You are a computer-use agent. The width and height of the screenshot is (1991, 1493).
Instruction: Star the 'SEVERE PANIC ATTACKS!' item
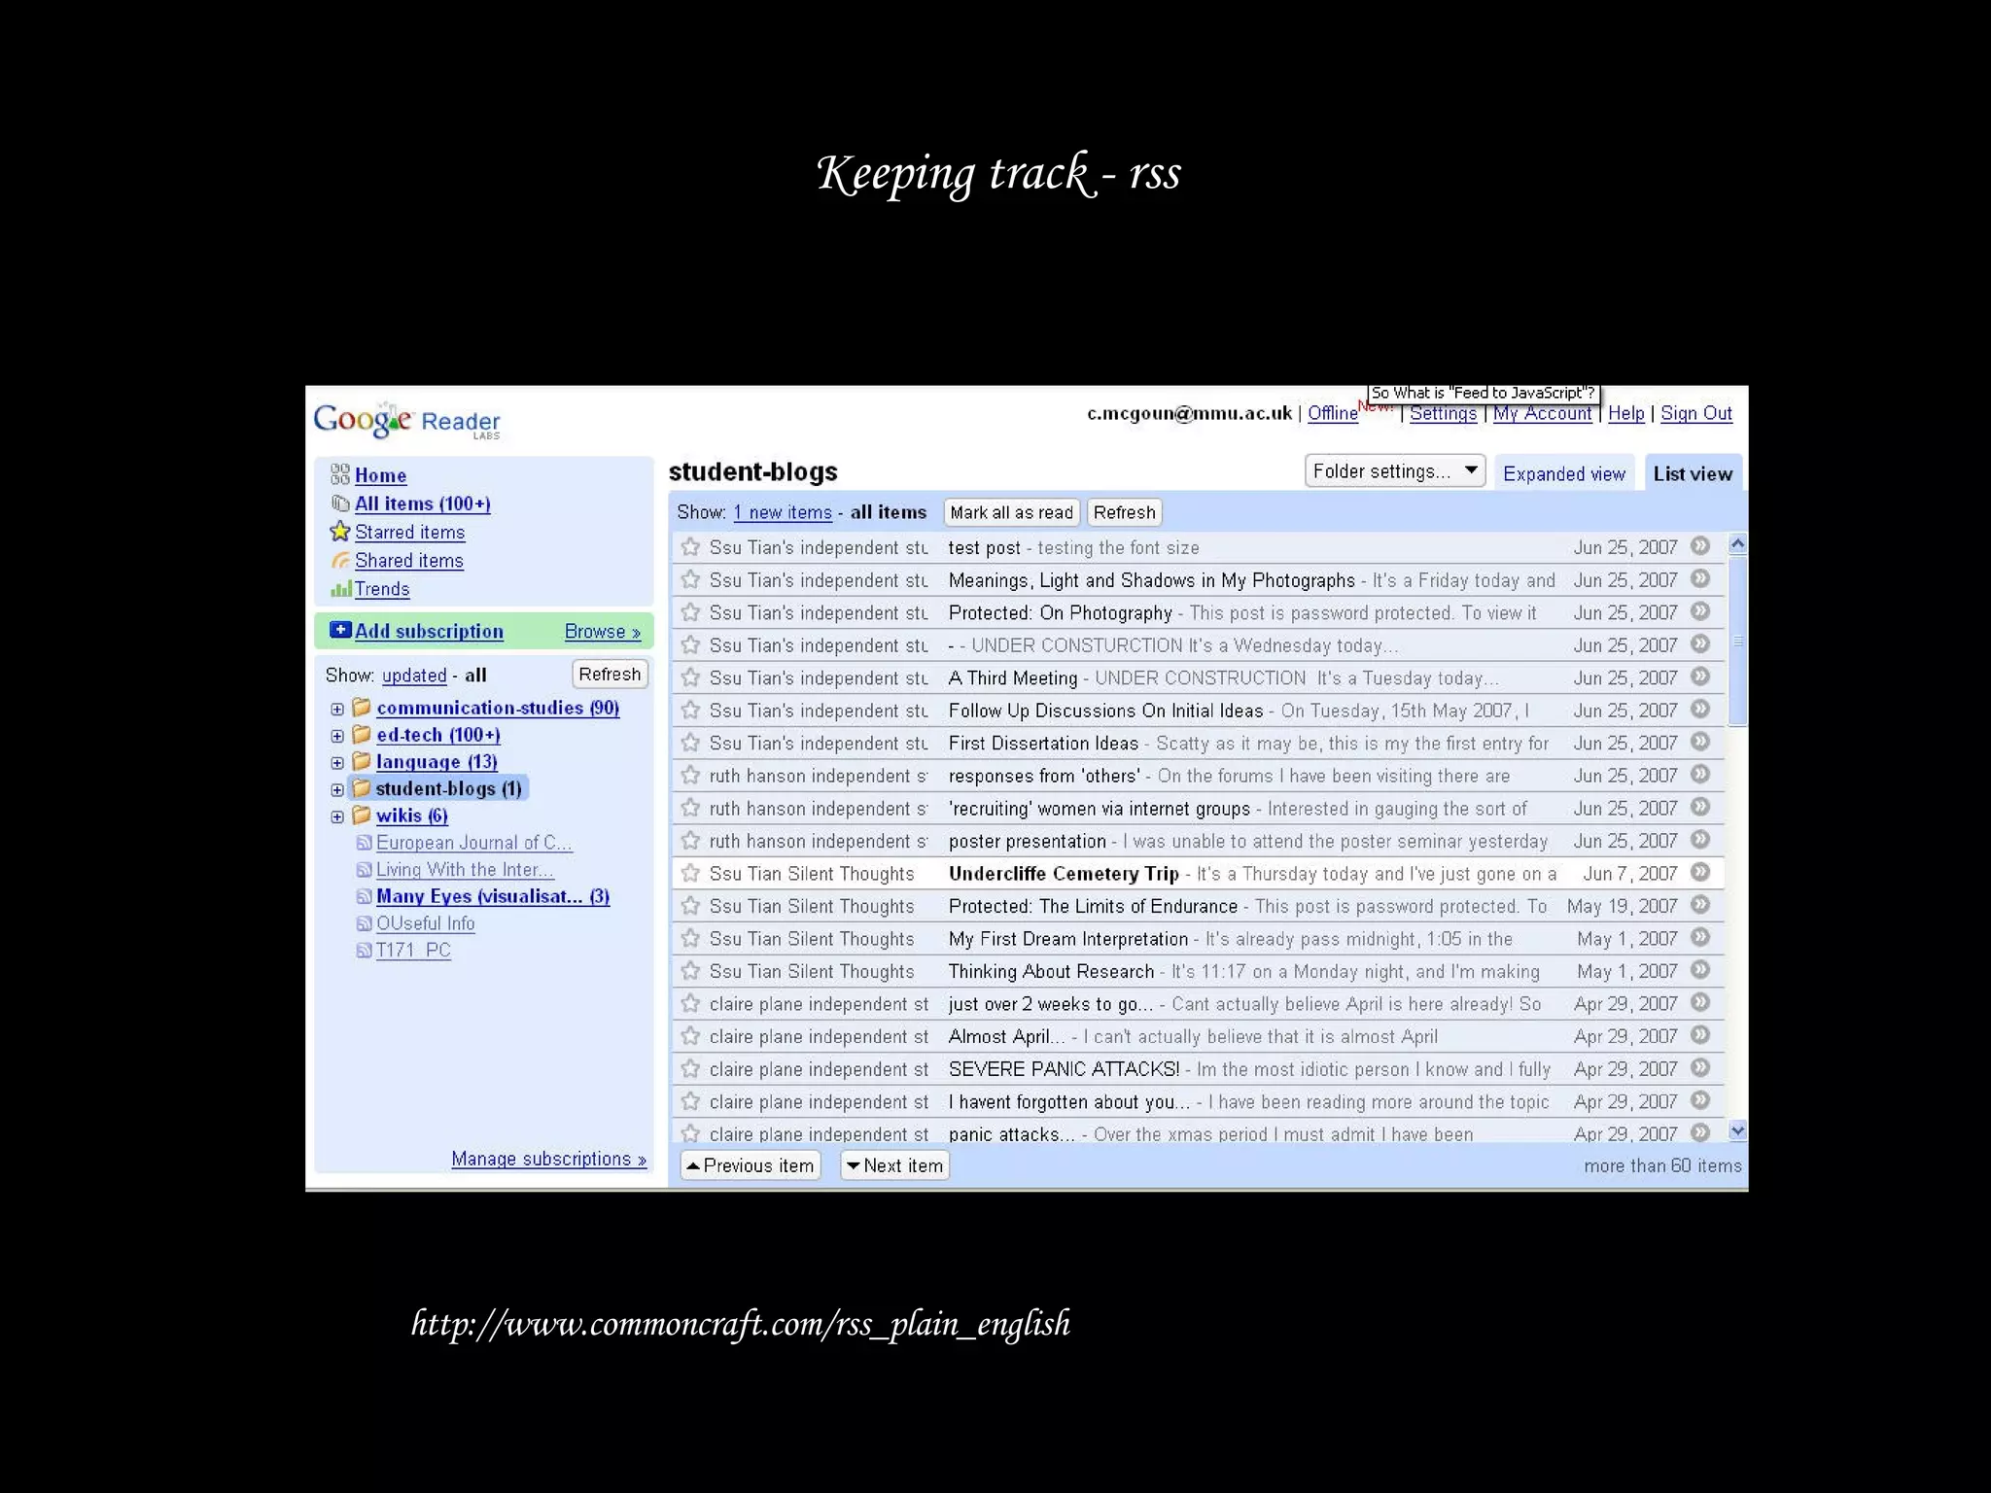690,1068
